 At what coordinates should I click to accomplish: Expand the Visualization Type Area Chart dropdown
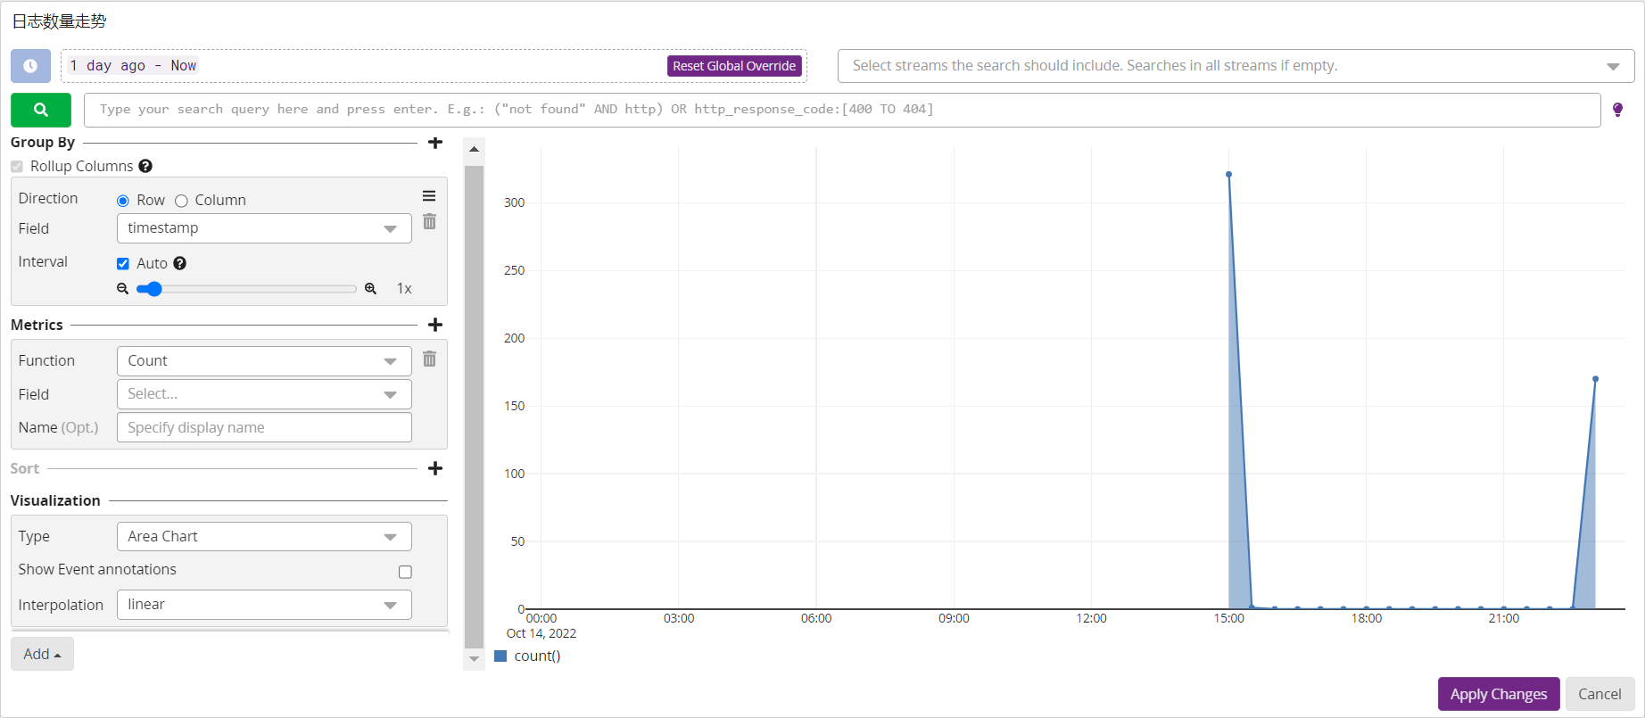click(264, 537)
